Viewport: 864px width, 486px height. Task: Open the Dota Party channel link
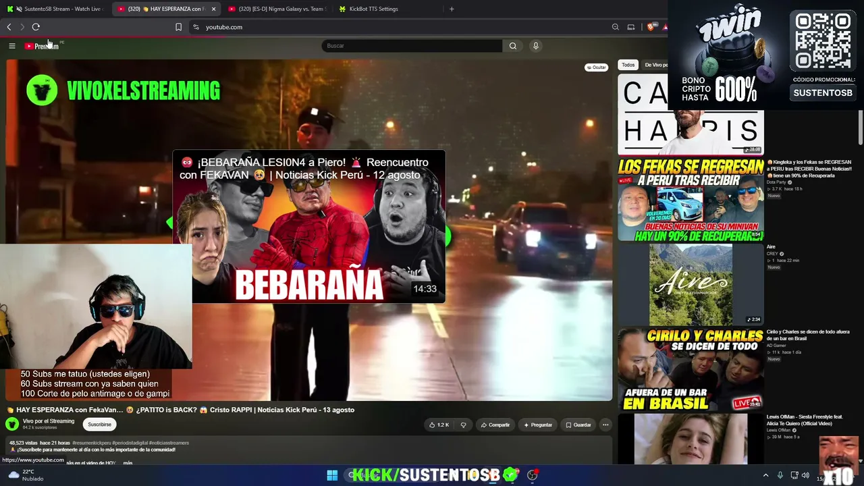tap(776, 182)
